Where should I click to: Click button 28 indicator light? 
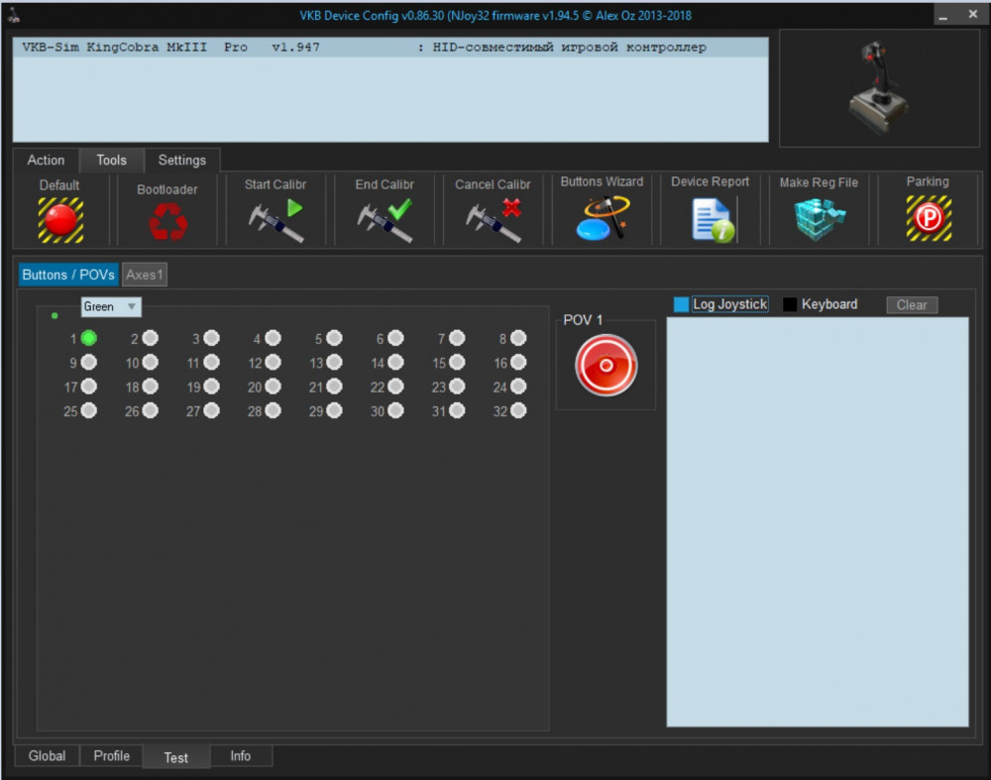[x=274, y=411]
